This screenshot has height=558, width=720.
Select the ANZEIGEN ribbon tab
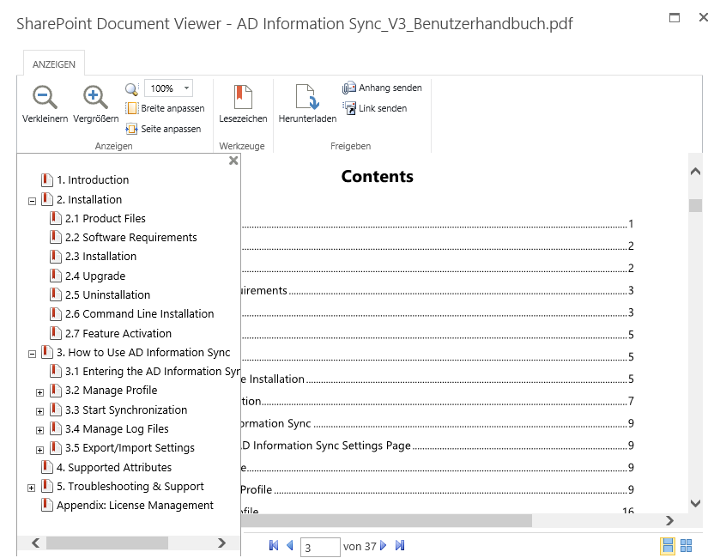coord(54,64)
